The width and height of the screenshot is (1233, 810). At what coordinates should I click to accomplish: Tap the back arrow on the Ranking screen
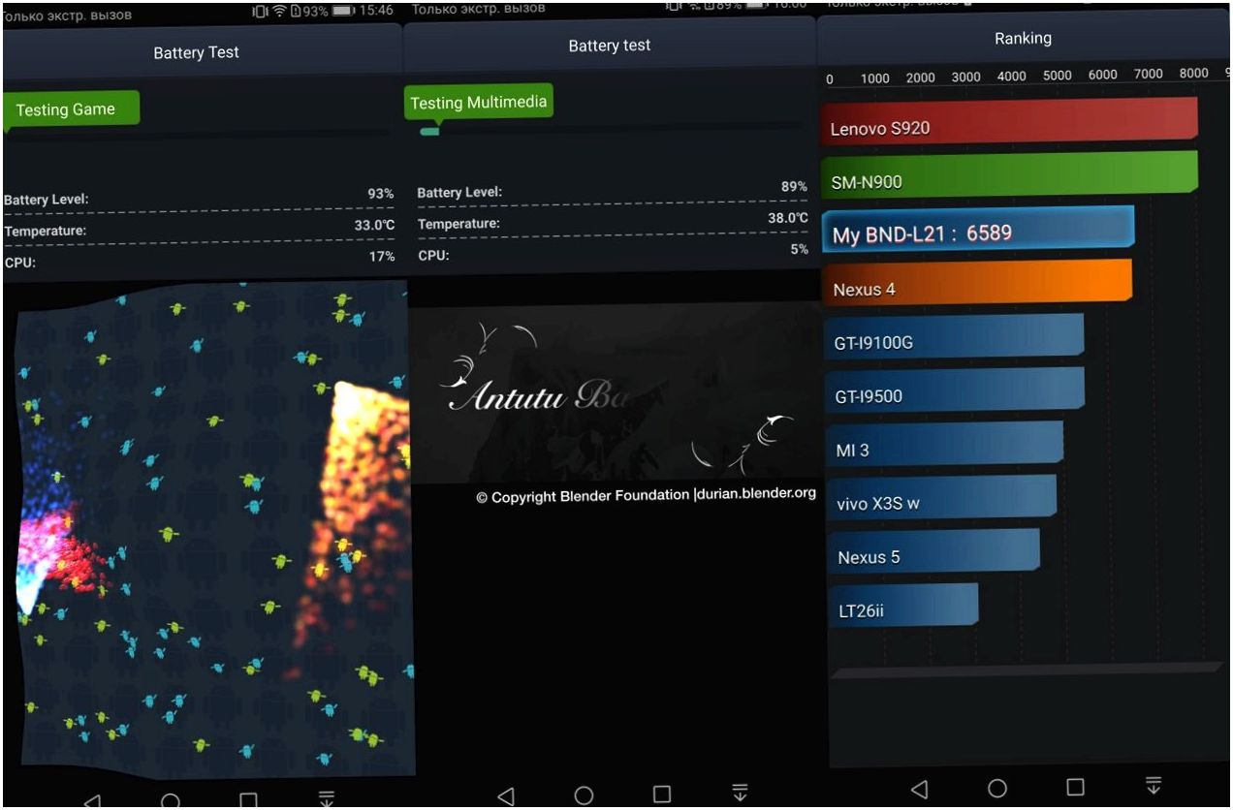point(919,790)
